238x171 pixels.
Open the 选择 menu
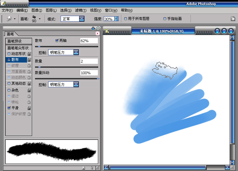(66, 10)
